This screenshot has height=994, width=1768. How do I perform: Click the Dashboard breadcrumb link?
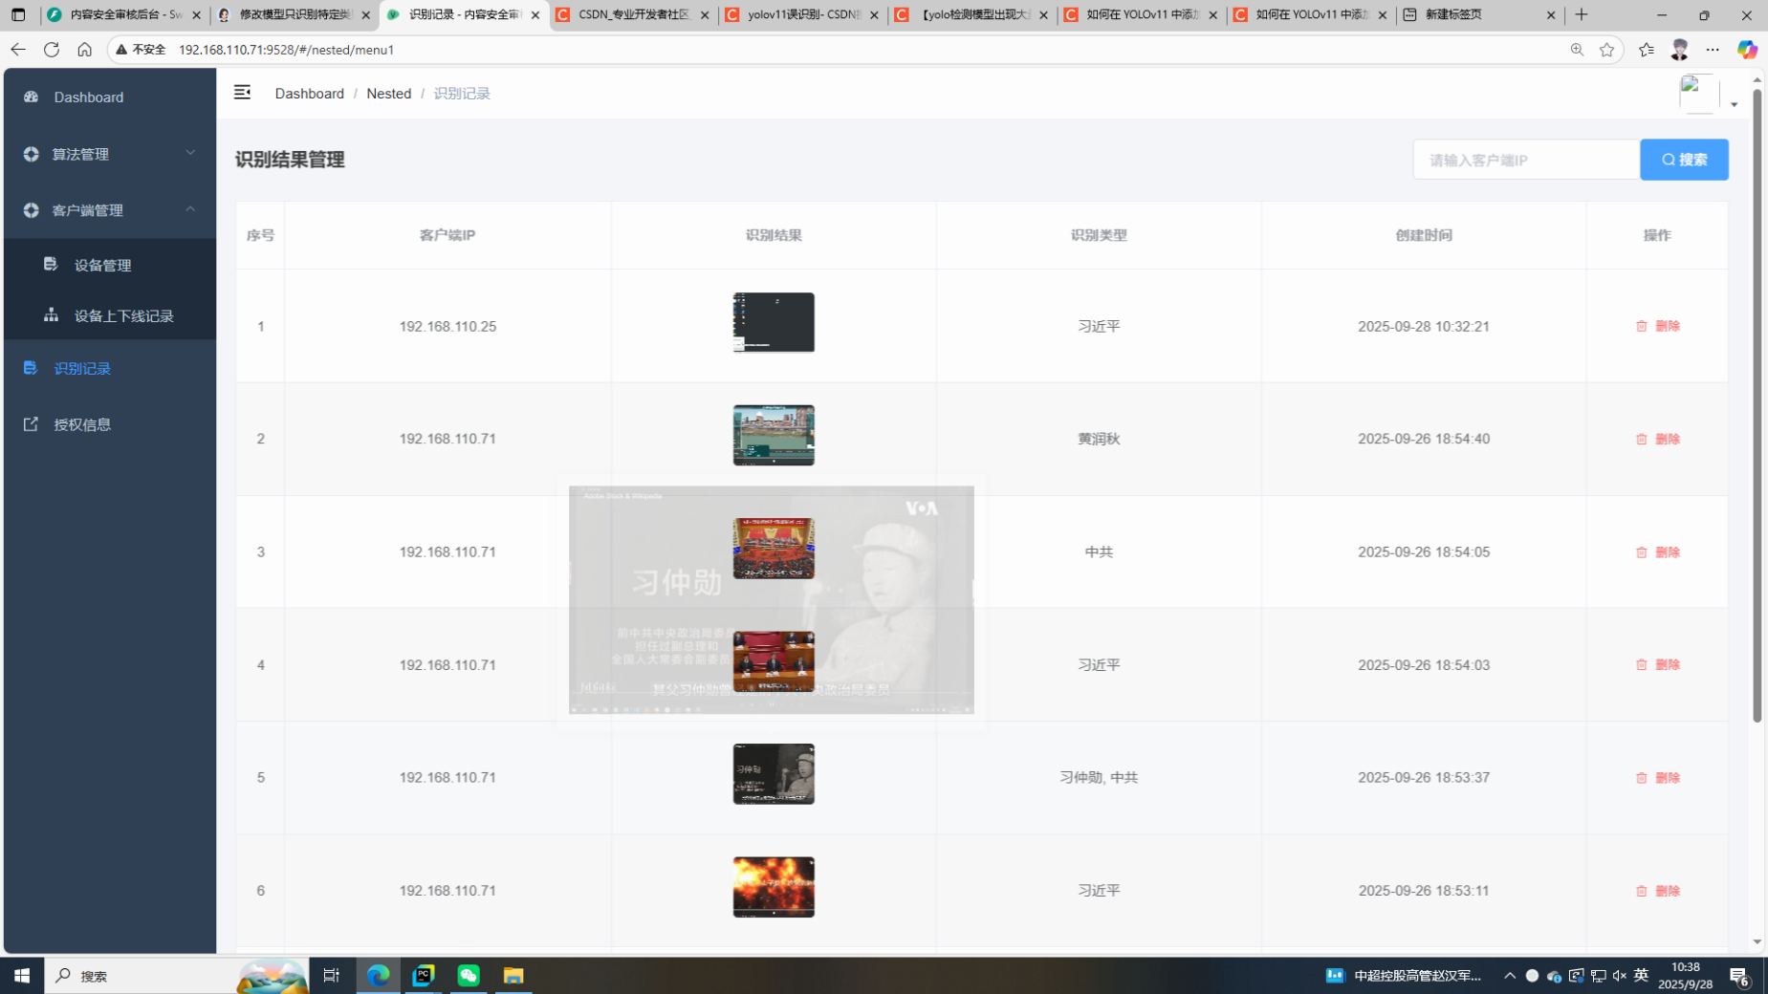(x=309, y=94)
